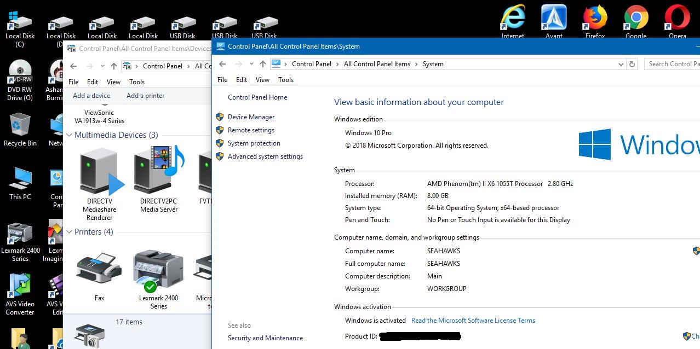
Task: Collapse the Printers (4) group
Action: pos(70,232)
